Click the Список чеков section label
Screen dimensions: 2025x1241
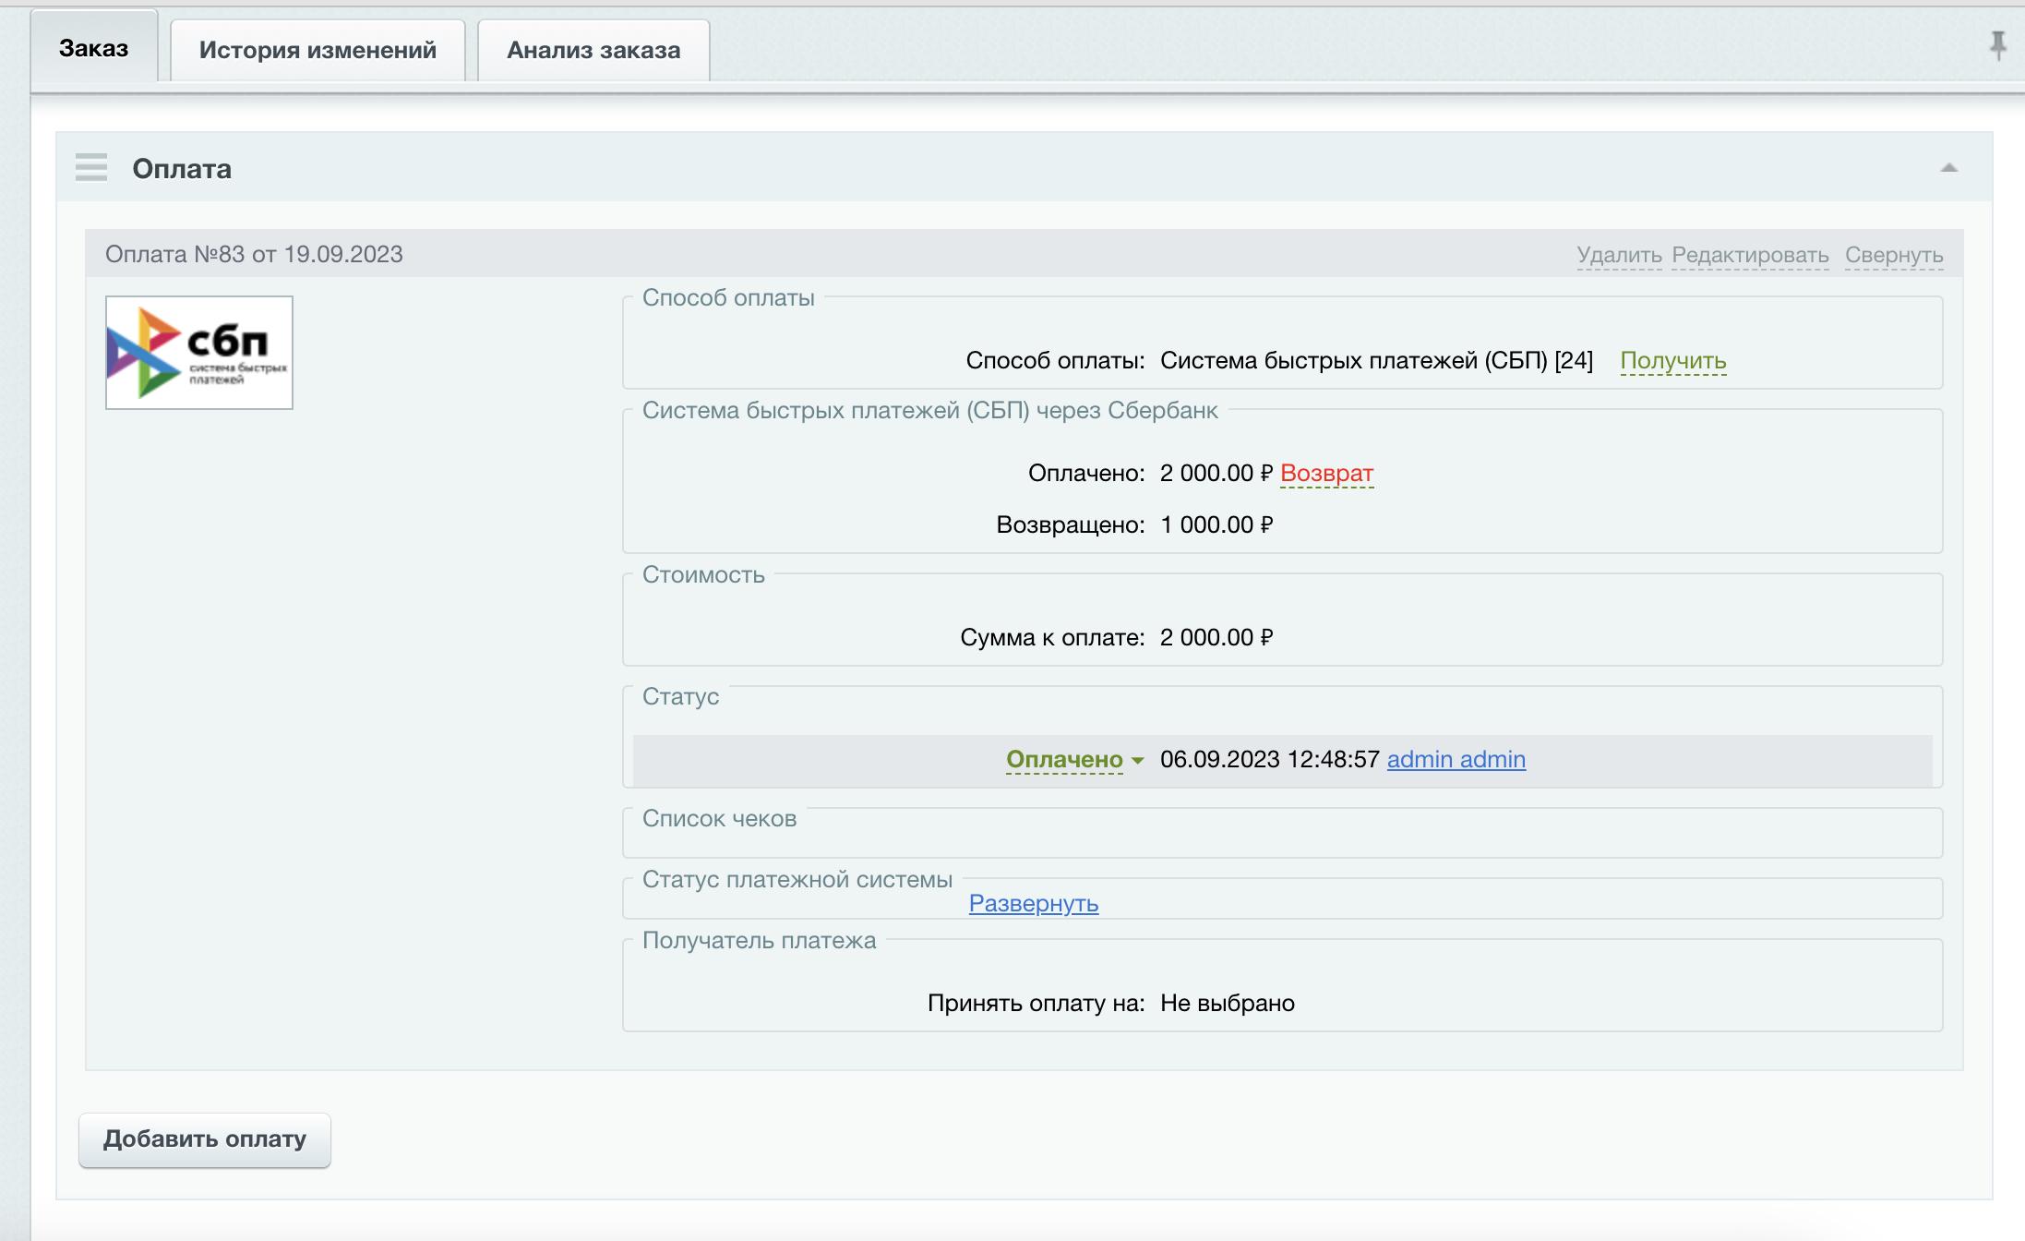pos(719,818)
